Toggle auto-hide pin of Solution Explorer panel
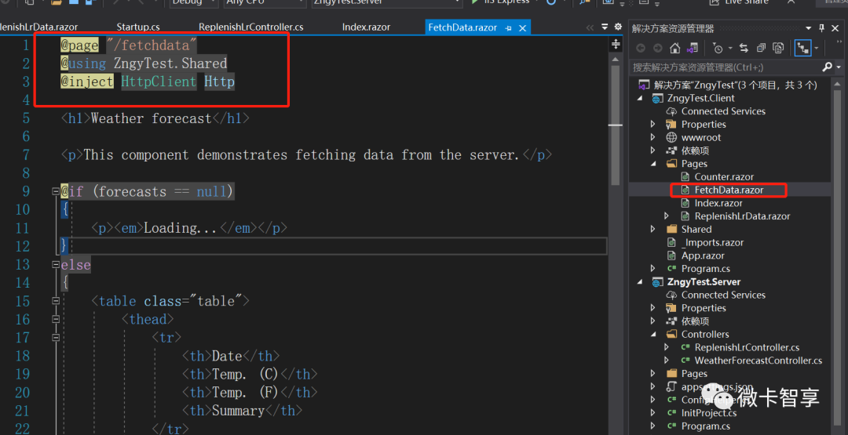Viewport: 848px width, 435px height. tap(822, 28)
